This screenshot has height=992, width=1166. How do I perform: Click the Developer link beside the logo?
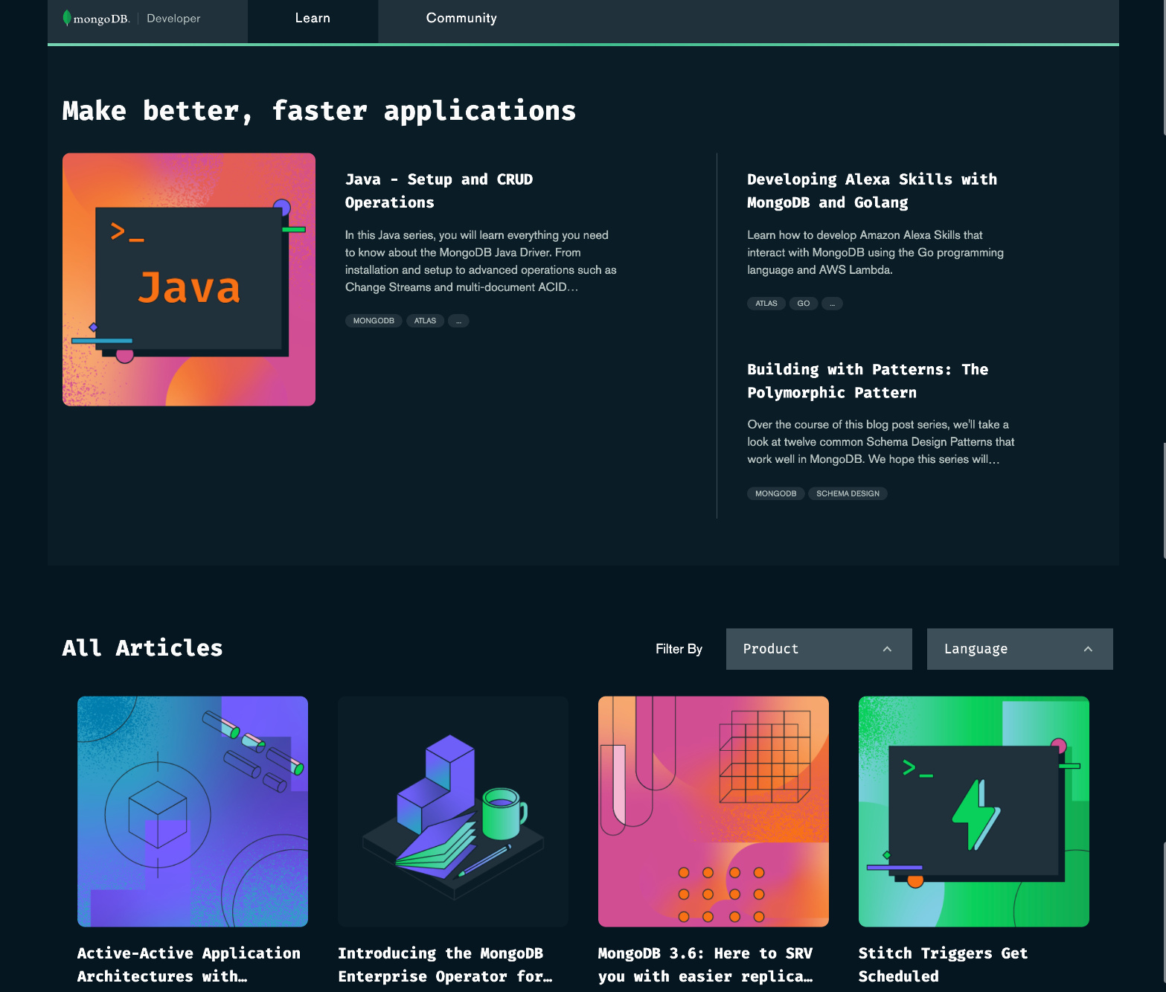(173, 19)
